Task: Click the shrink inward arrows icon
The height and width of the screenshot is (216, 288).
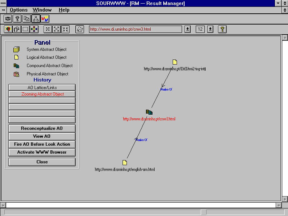Action: (65, 29)
